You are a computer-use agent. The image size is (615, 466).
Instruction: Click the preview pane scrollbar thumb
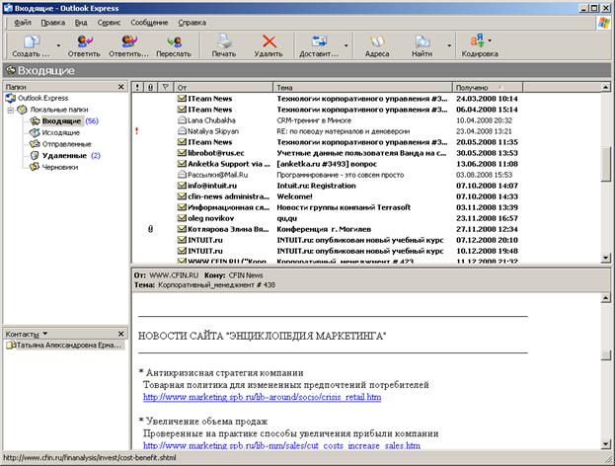point(605,354)
